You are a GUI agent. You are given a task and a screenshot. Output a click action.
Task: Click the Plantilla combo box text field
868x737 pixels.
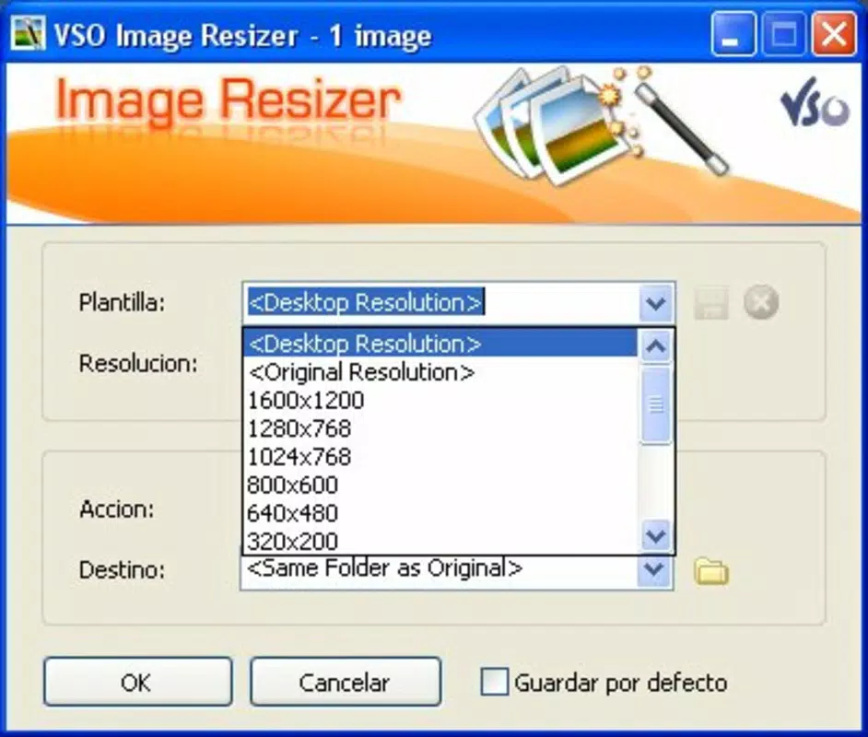[x=440, y=303]
